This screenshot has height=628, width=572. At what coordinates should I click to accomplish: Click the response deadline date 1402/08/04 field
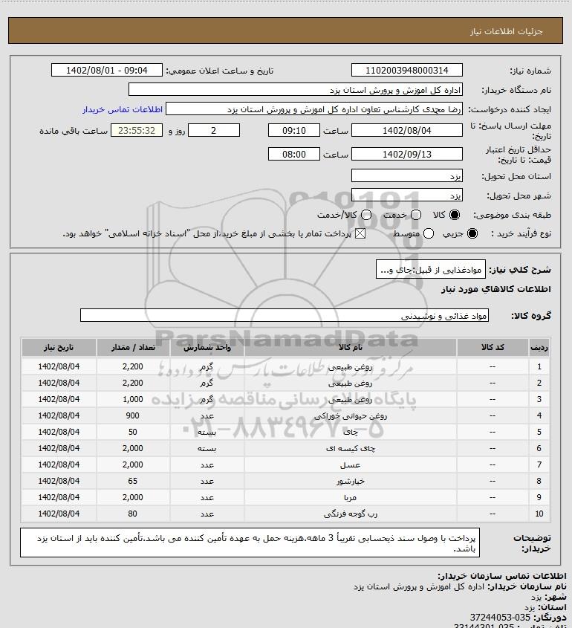(x=406, y=130)
